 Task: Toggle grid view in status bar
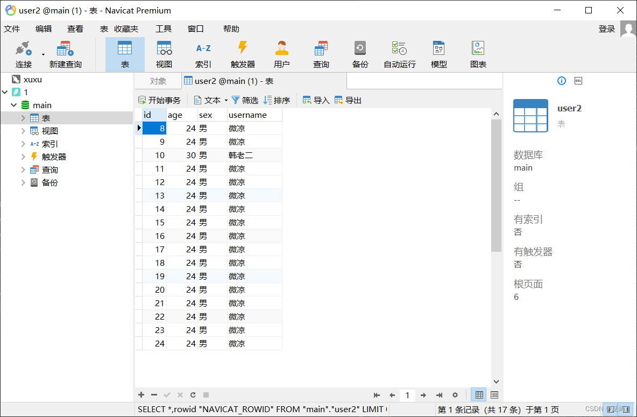478,394
